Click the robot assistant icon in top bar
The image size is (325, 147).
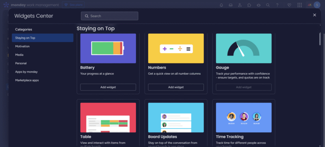coord(258,5)
